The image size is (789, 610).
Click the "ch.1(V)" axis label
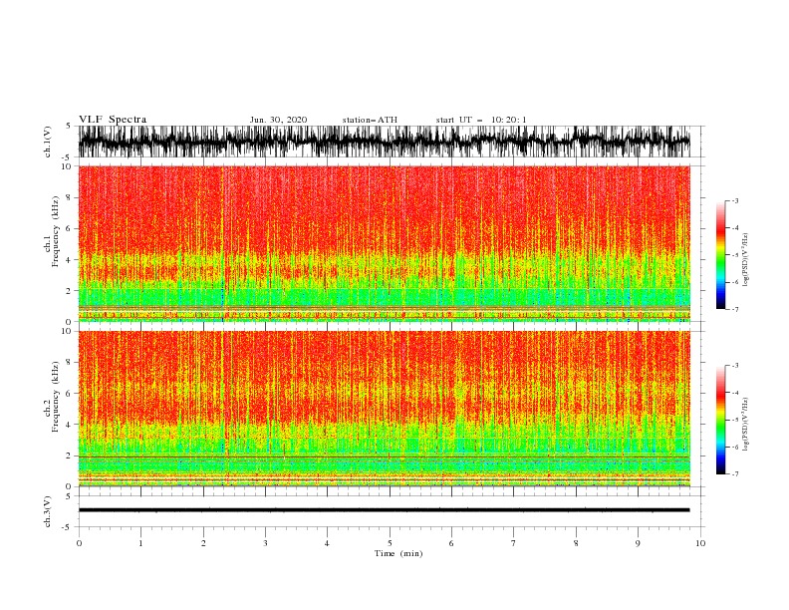[48, 142]
